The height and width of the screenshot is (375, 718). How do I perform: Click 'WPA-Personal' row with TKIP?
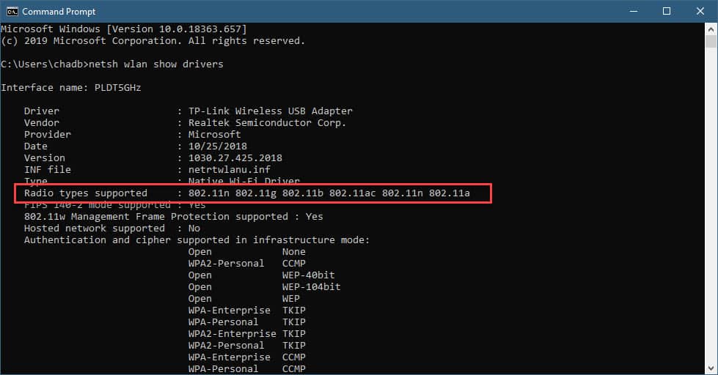(x=247, y=322)
